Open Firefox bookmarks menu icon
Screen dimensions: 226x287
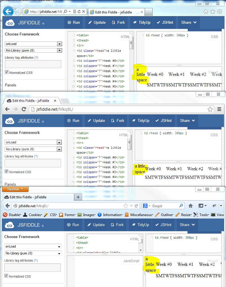pos(202,206)
